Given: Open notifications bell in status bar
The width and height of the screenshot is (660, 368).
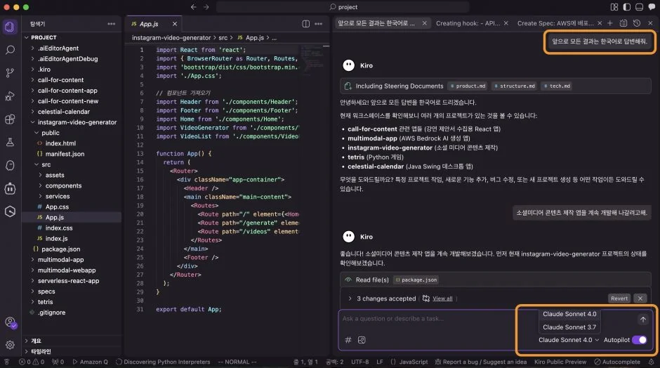Looking at the screenshot, I should click(x=651, y=362).
